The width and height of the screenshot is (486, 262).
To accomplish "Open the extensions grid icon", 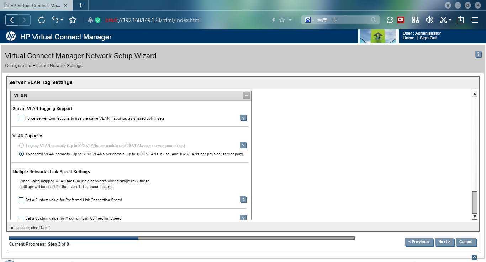I will [x=416, y=20].
